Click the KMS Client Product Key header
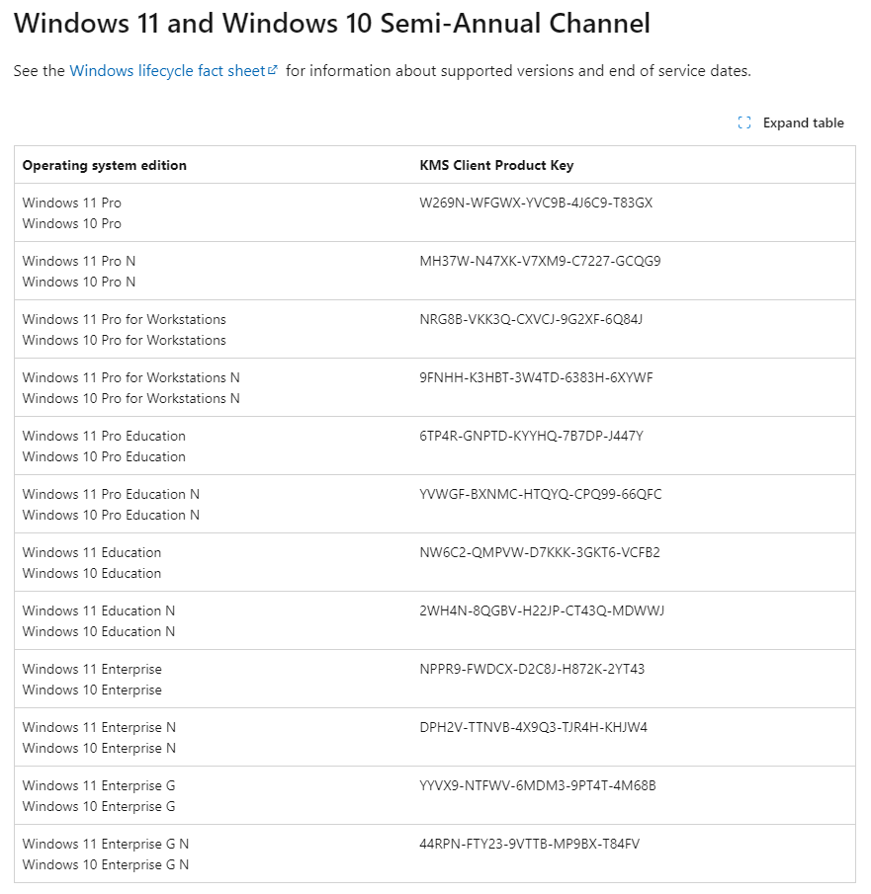 (496, 165)
